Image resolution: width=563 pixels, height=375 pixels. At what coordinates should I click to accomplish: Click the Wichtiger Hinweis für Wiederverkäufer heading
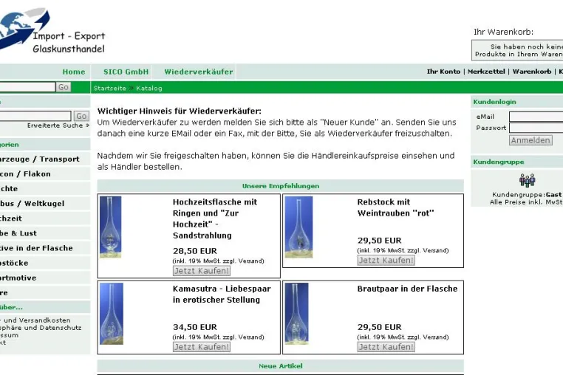[179, 111]
